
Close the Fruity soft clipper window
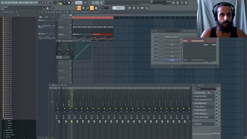click(x=90, y=41)
